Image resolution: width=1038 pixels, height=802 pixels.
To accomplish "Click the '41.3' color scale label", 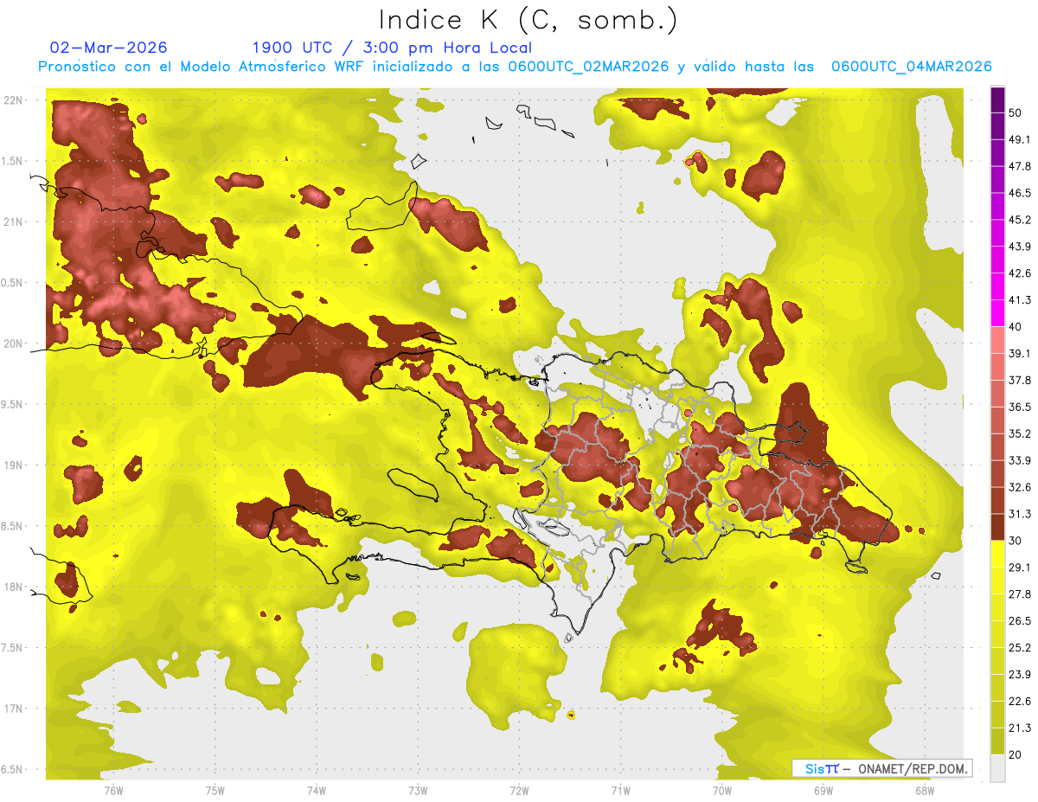I will pos(1020,300).
